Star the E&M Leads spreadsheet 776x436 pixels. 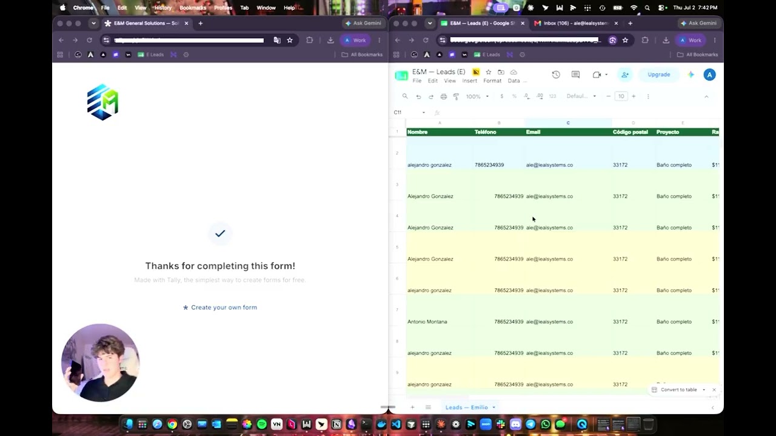[489, 72]
